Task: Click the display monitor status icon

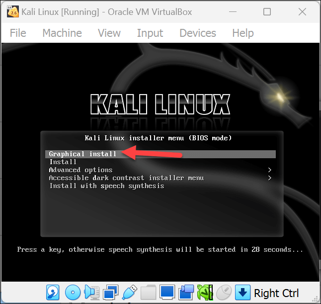Action: pyautogui.click(x=167, y=293)
